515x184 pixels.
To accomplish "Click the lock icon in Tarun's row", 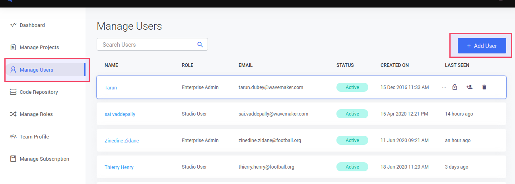I will [455, 87].
